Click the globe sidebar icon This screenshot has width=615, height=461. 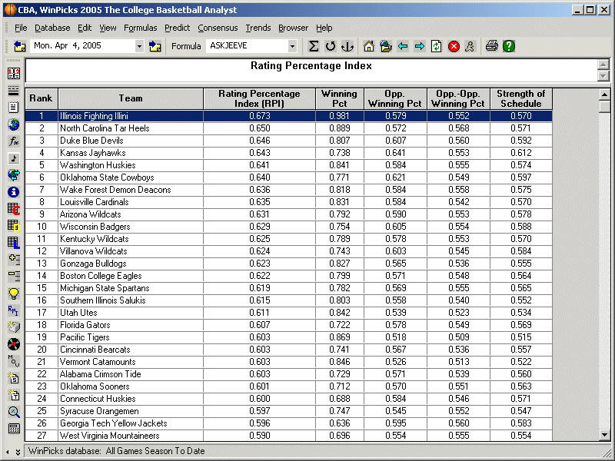(x=14, y=124)
